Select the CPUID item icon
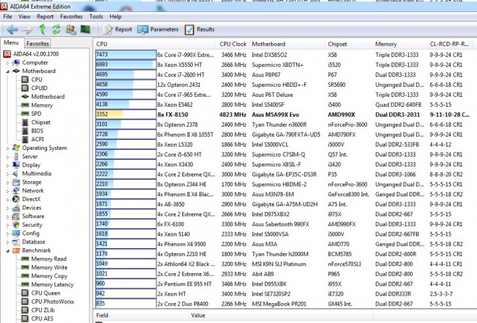 (25, 88)
